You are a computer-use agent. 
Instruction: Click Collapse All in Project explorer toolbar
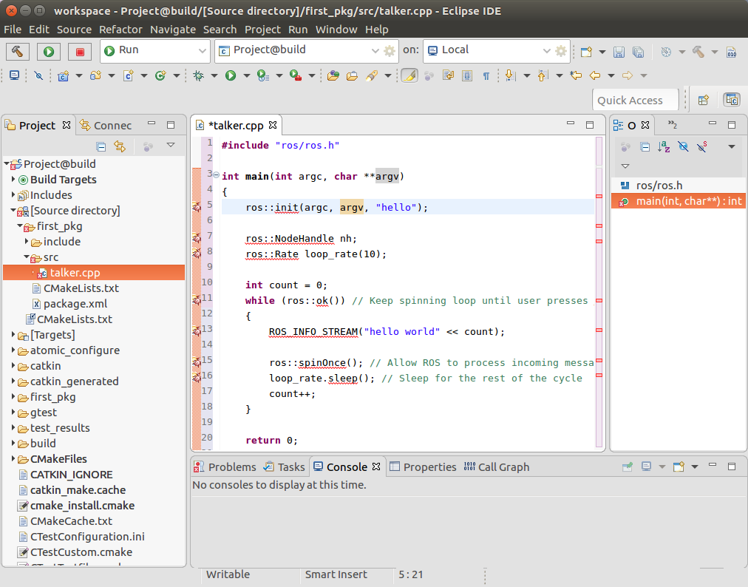pos(101,146)
